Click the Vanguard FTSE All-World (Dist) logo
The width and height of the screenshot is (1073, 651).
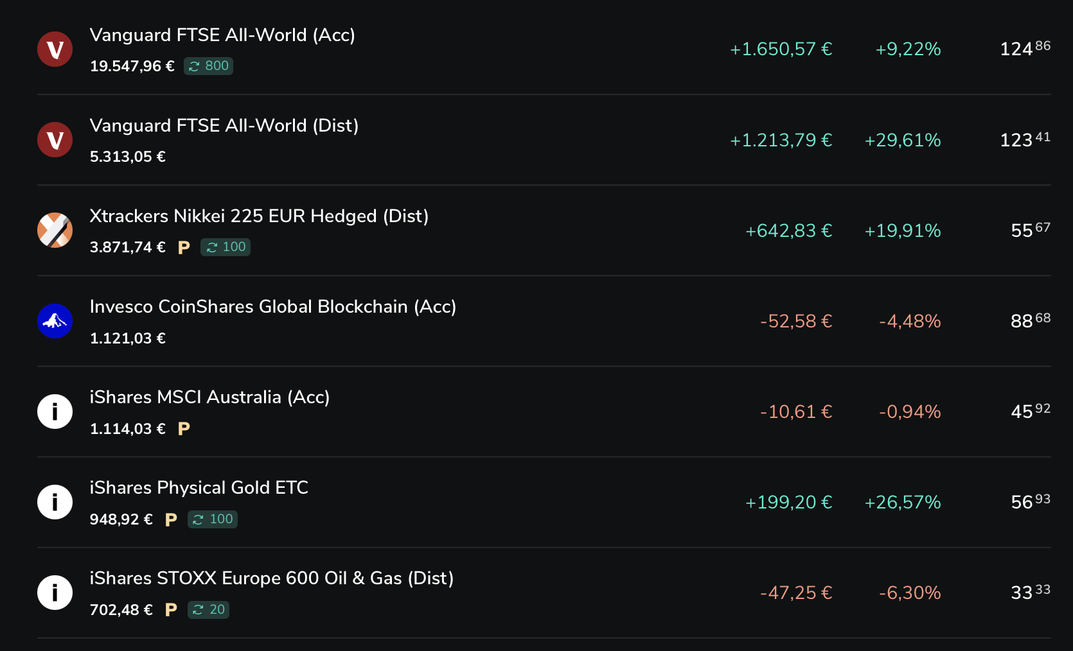click(55, 140)
